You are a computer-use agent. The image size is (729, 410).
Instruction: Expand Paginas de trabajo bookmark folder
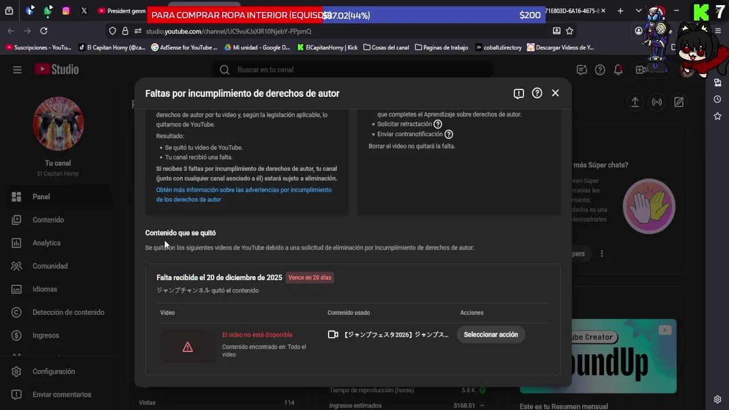click(x=442, y=48)
